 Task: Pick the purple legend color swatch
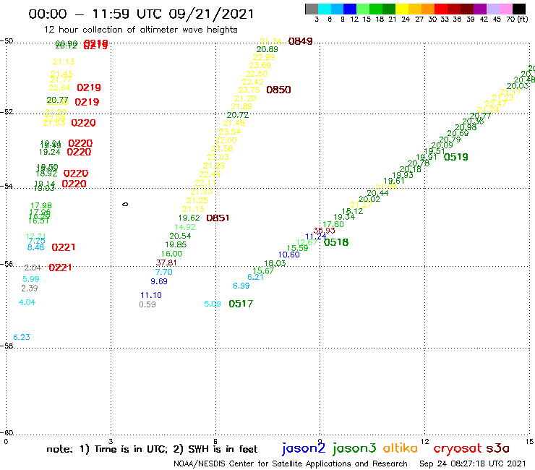[480, 9]
